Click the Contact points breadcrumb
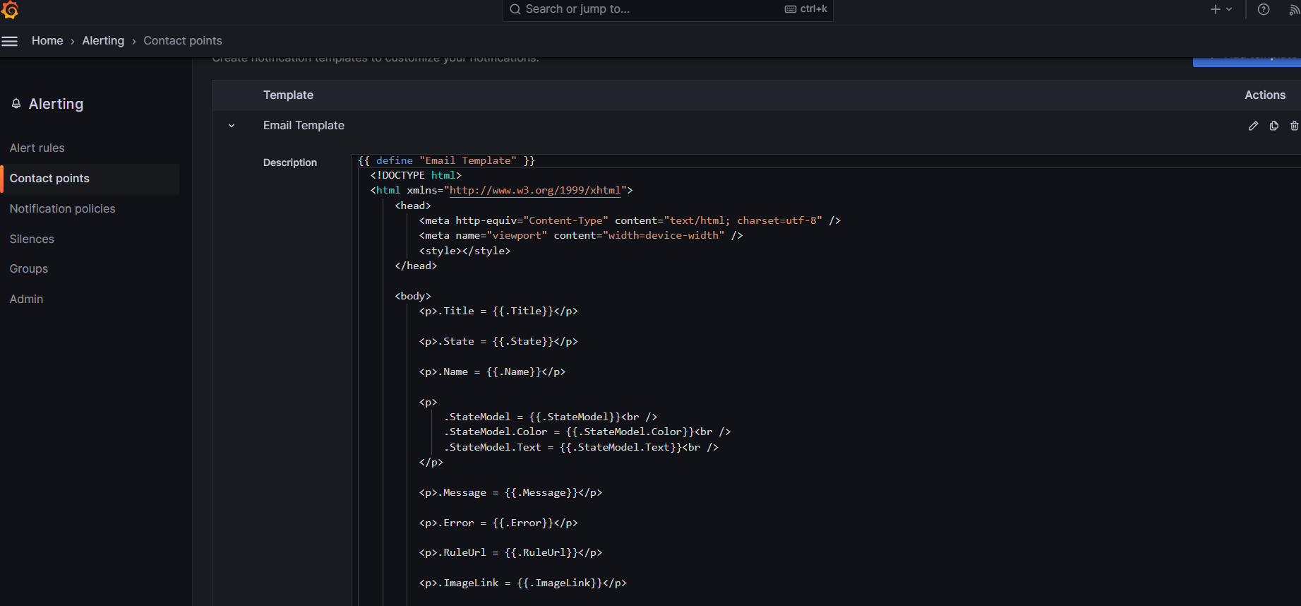The image size is (1301, 606). click(183, 41)
